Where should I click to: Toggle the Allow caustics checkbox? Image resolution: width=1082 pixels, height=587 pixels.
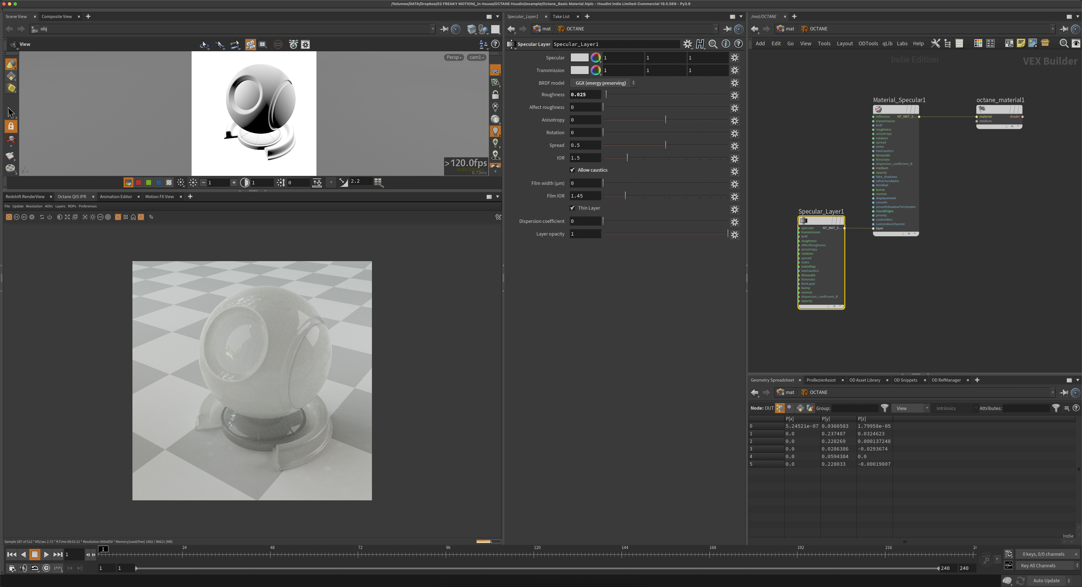coord(573,170)
